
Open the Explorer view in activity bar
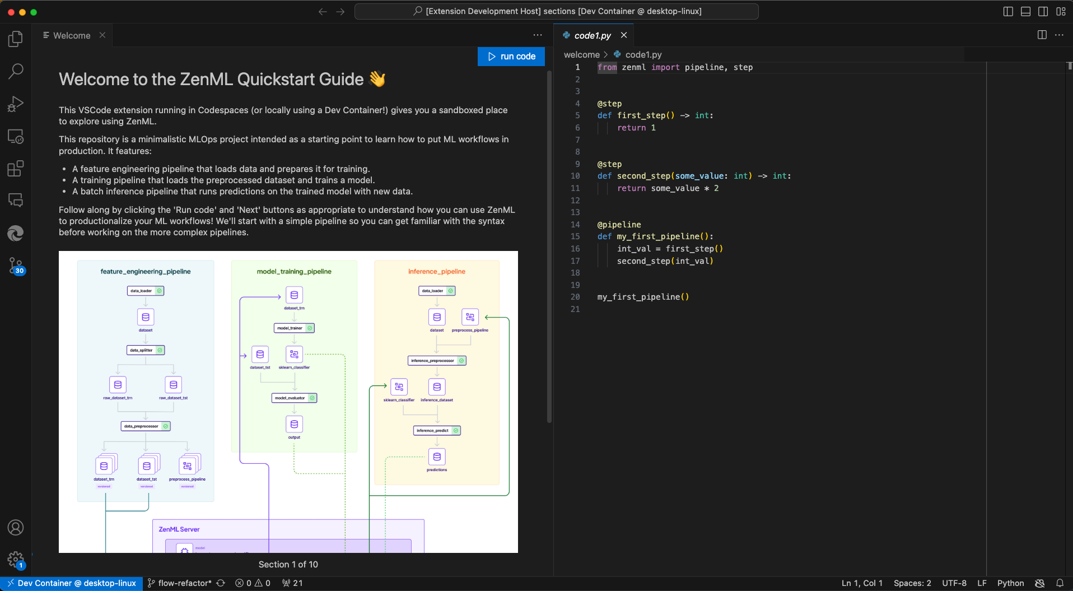(16, 39)
